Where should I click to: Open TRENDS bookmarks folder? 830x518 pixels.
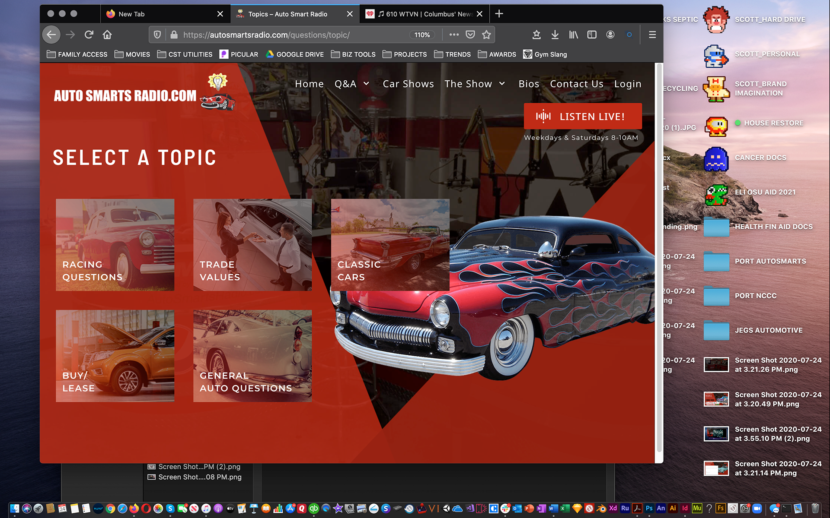pos(453,54)
